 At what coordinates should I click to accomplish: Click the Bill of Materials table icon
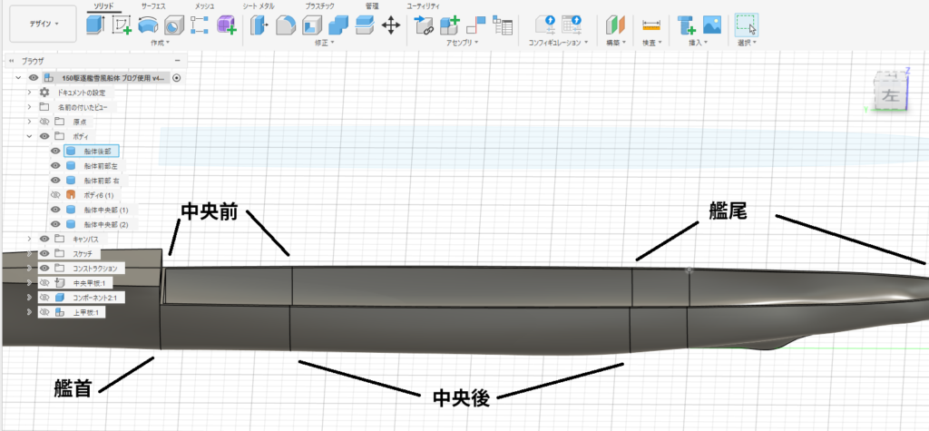pyautogui.click(x=503, y=24)
